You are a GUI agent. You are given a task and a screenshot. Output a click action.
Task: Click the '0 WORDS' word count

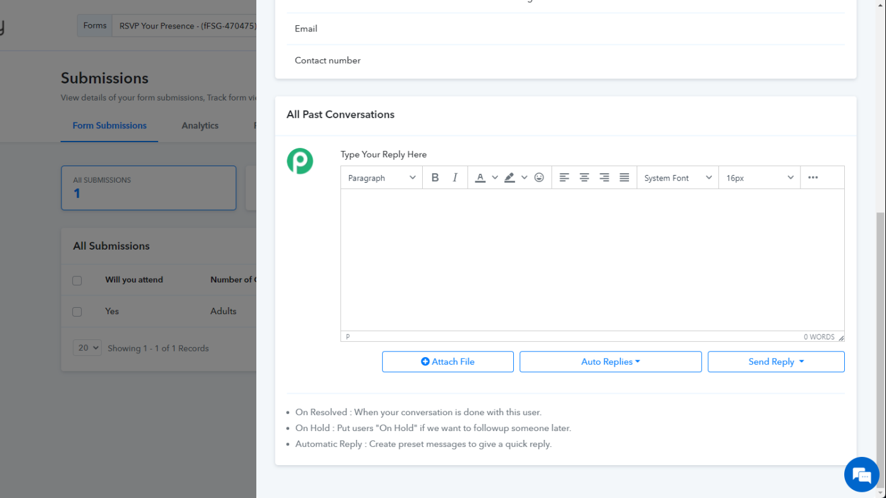click(819, 337)
